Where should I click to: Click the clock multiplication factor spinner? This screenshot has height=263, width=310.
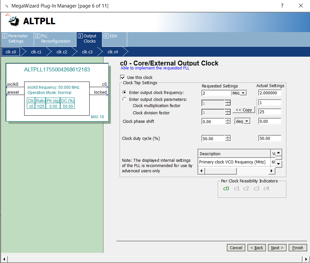coord(228,103)
